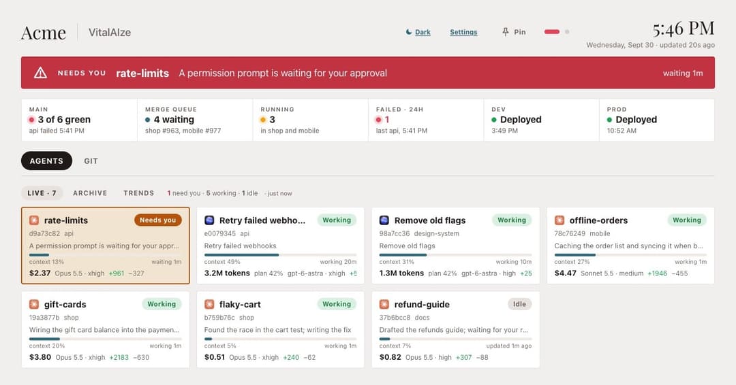736x385 pixels.
Task: Click 'offline-orders' card title
Action: [x=598, y=220]
